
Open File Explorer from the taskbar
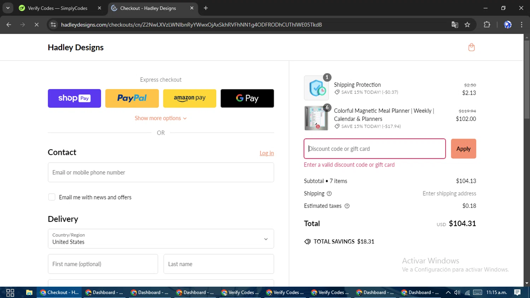pos(29,293)
